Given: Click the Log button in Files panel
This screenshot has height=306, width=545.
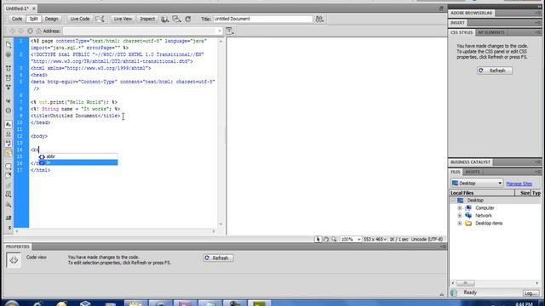Looking at the screenshot, I should tap(531, 293).
